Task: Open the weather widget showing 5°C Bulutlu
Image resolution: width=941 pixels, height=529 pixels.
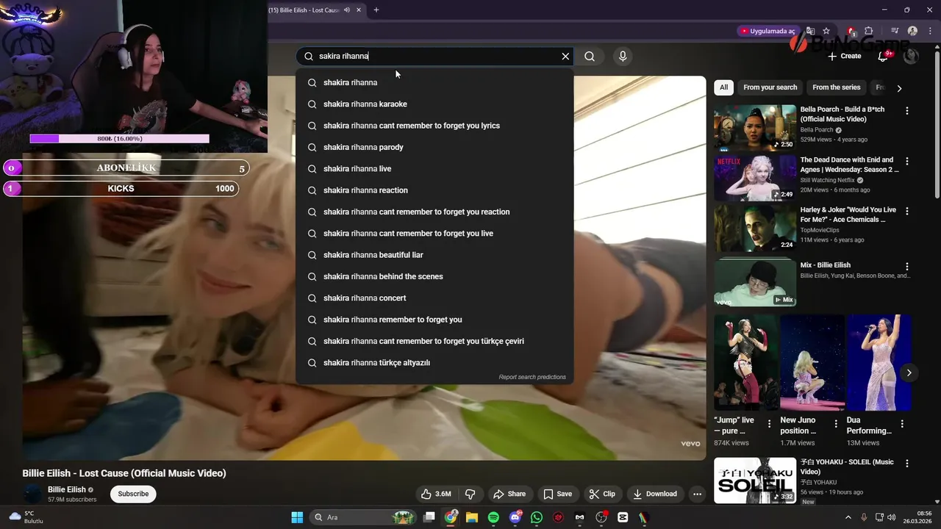Action: [26, 517]
